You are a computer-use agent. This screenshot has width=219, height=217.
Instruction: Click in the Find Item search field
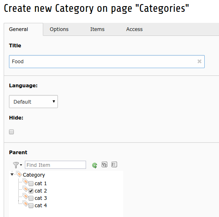tap(55, 165)
